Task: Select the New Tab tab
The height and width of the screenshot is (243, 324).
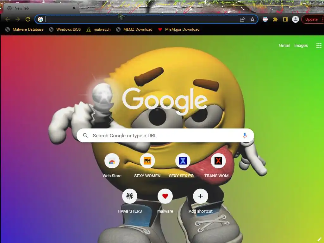Action: pos(41,8)
